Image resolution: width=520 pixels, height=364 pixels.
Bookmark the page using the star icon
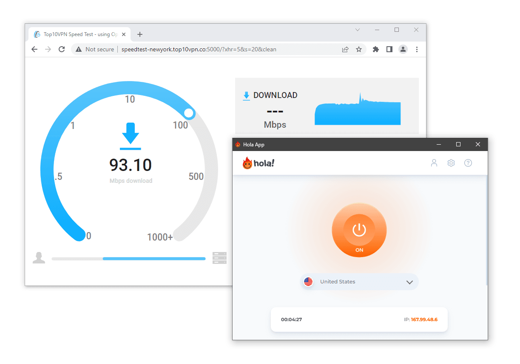(359, 49)
